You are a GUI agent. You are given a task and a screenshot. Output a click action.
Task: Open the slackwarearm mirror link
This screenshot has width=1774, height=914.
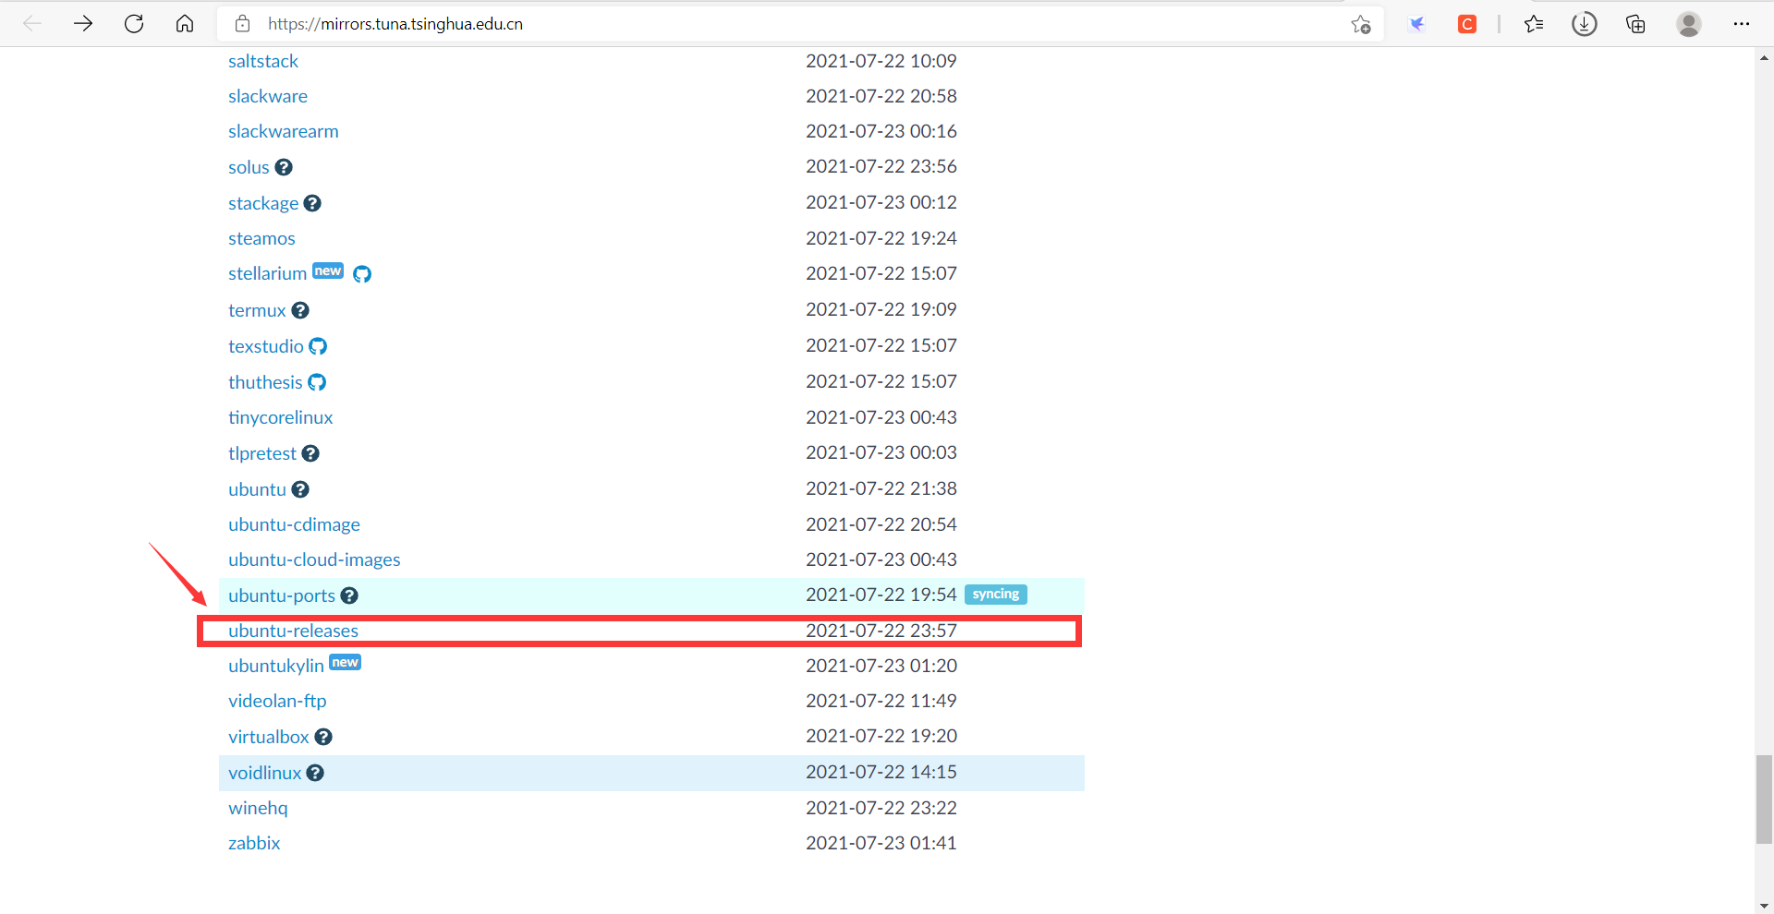point(284,131)
